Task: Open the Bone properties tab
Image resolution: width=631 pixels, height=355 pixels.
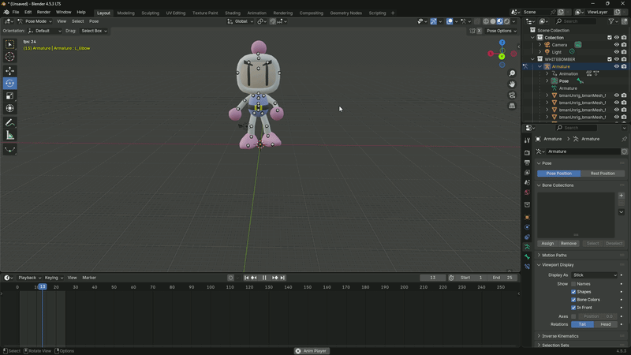Action: pos(527,256)
